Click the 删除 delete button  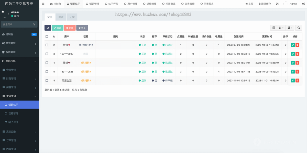[70, 28]
